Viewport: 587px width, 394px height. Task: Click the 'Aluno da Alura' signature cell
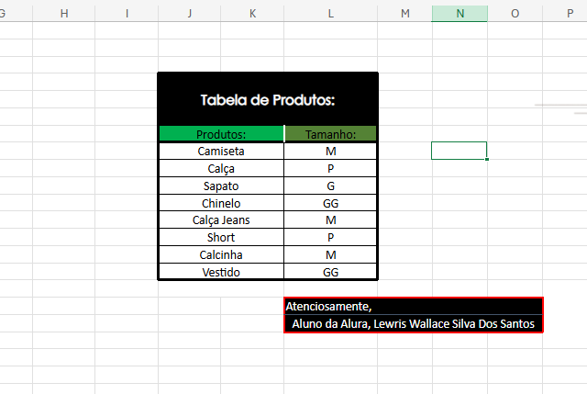coord(414,323)
